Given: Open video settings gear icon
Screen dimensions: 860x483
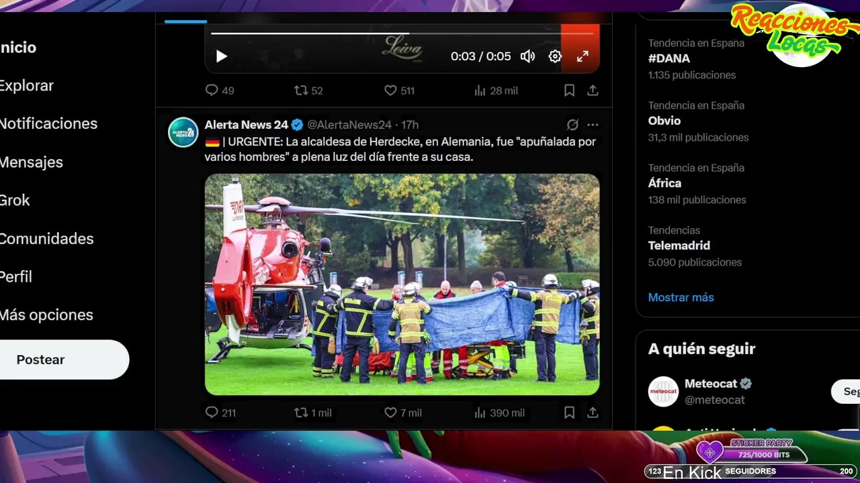Looking at the screenshot, I should tap(555, 56).
